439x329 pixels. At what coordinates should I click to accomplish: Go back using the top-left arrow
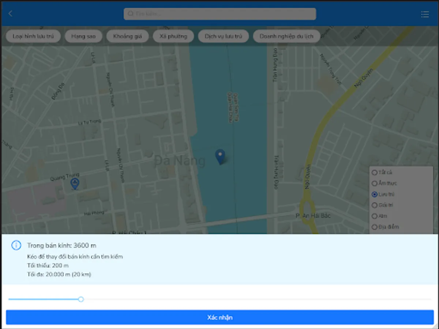coord(10,14)
